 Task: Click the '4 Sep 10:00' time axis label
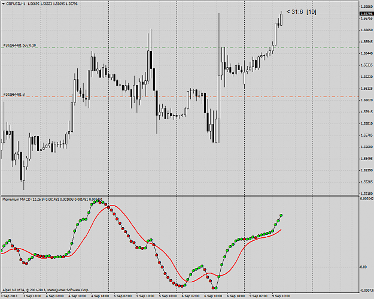click(x=78, y=296)
